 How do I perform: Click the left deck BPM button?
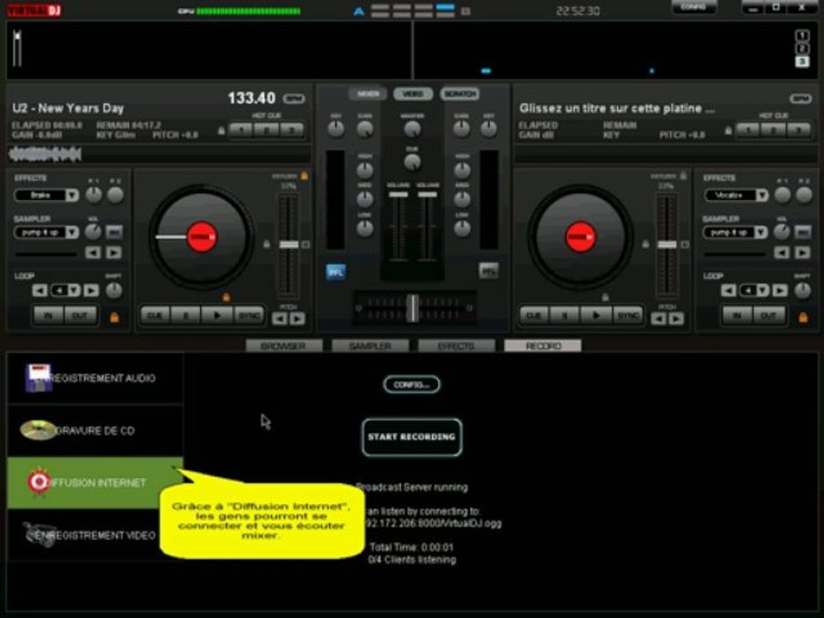click(294, 98)
